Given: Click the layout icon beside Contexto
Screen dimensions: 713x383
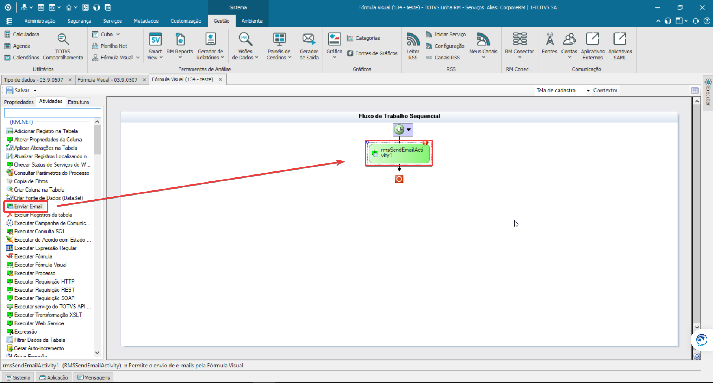Looking at the screenshot, I should (x=695, y=90).
